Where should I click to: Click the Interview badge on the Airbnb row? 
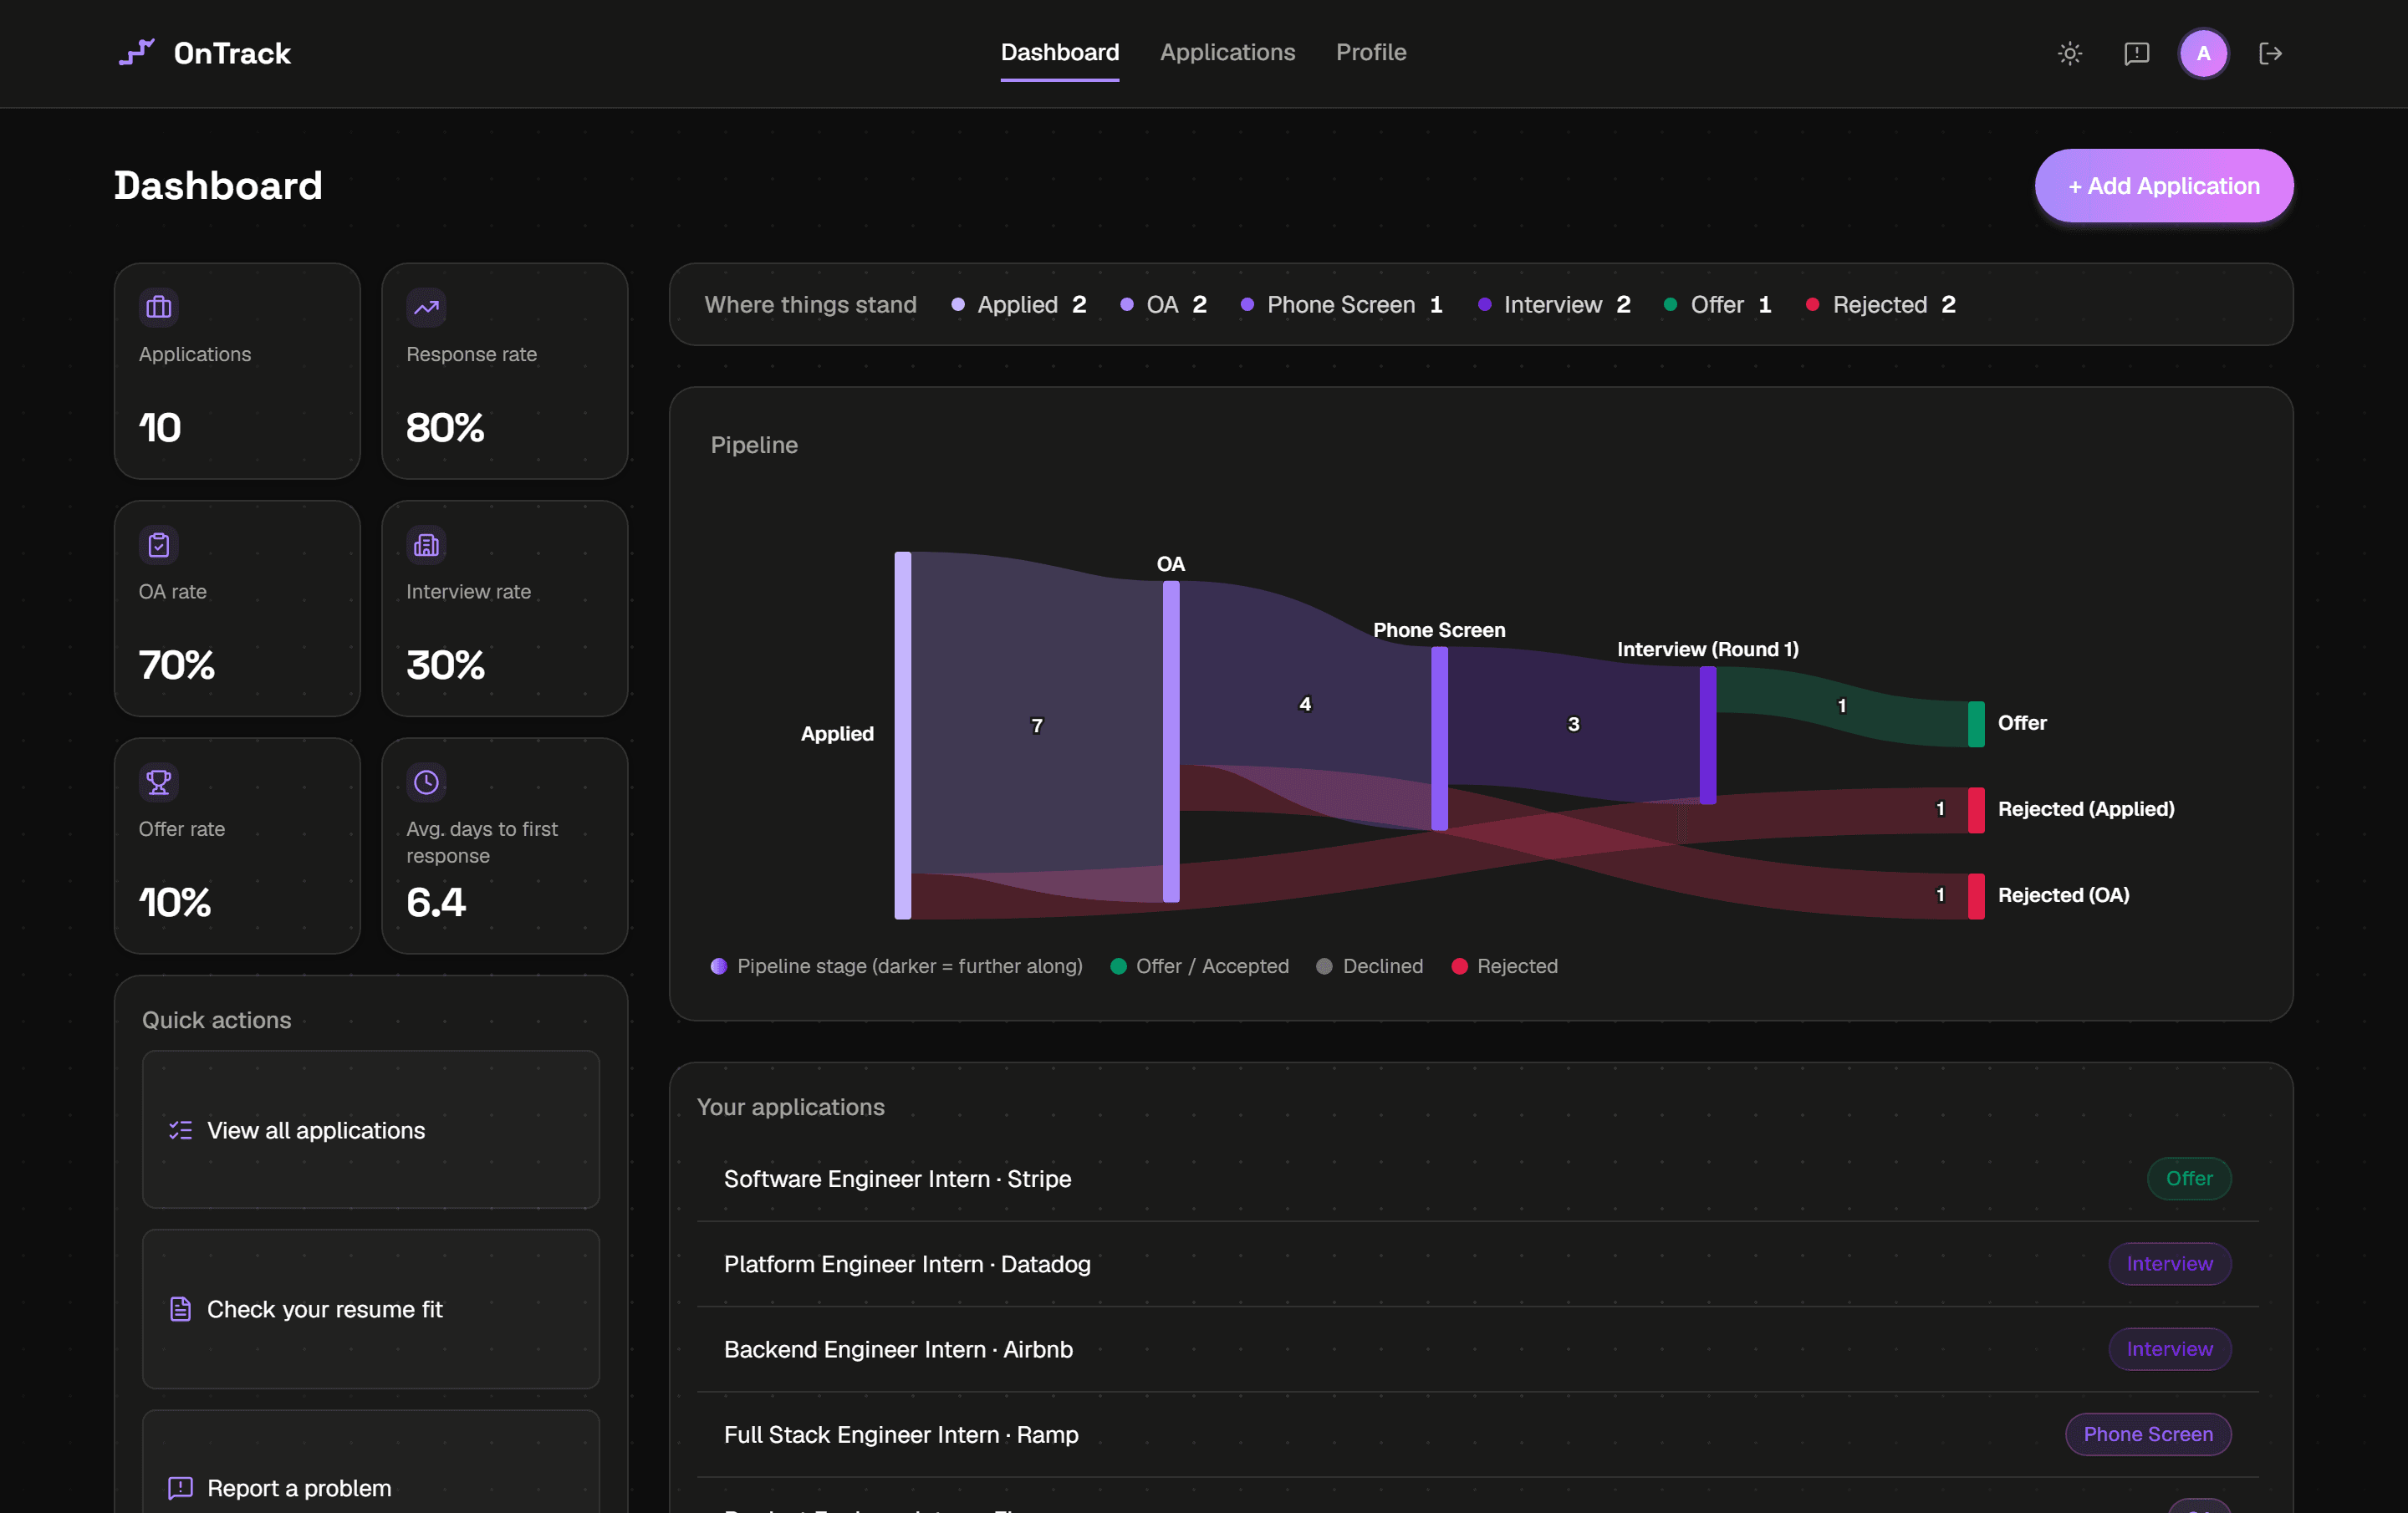click(x=2169, y=1349)
